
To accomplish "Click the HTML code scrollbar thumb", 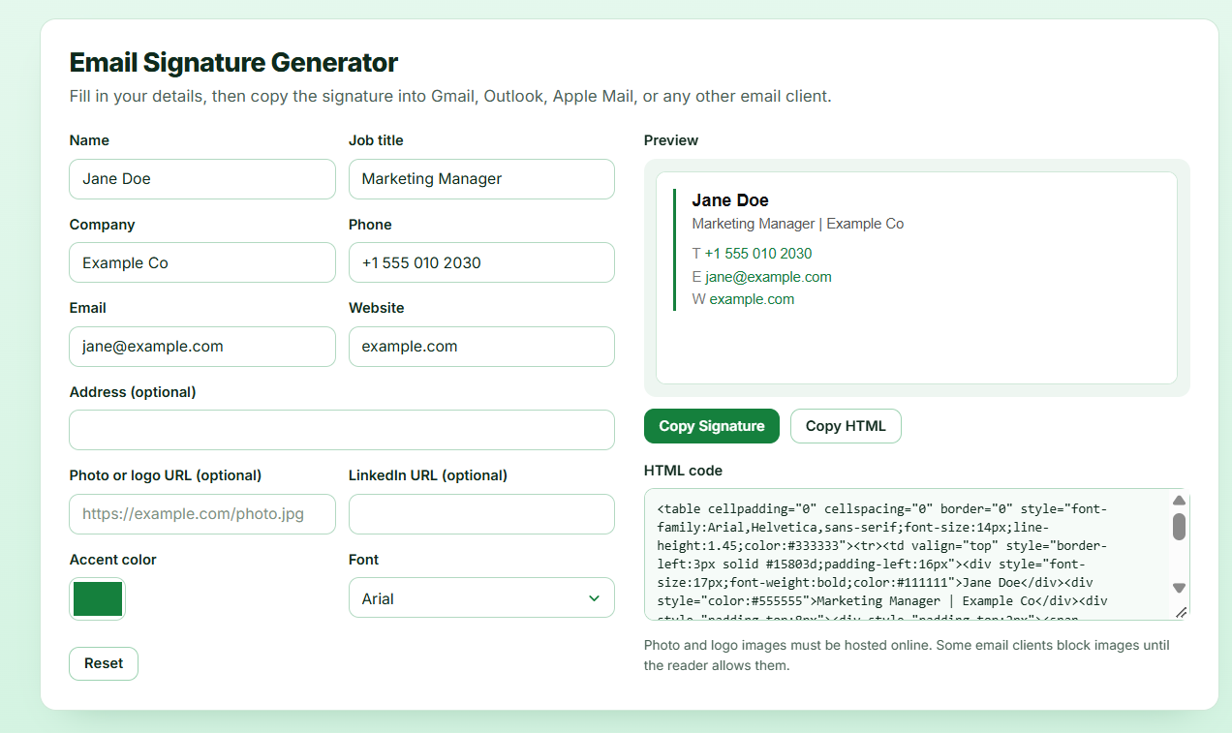I will coord(1179,527).
